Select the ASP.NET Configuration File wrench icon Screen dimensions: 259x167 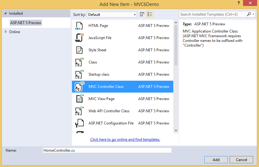tap(79, 123)
